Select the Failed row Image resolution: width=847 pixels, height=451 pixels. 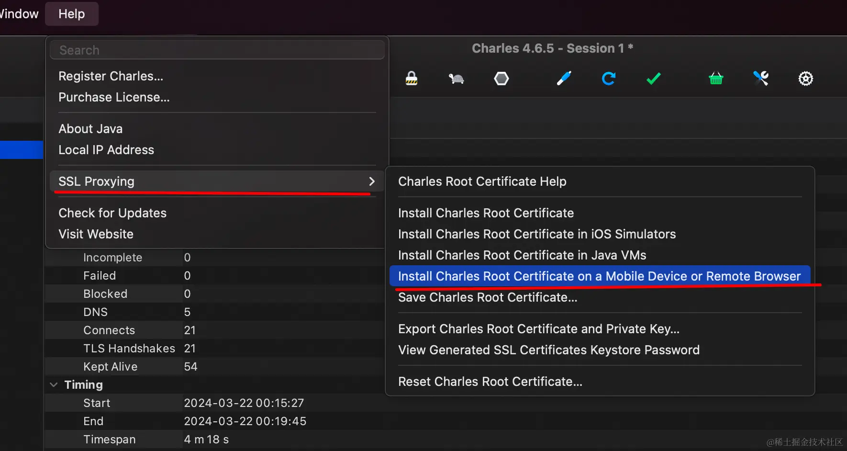coord(215,276)
